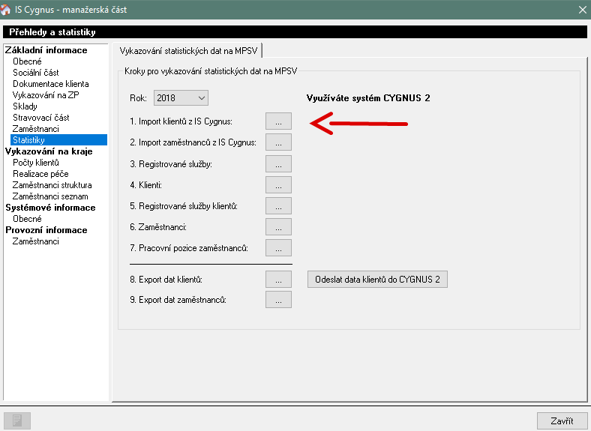The image size is (591, 431).
Task: Select Sklady in the sidebar
Action: click(x=25, y=106)
